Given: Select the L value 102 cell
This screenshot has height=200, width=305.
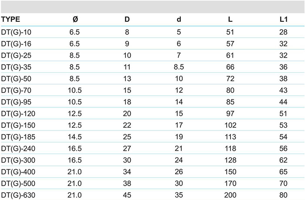Looking at the screenshot, I should (230, 125).
